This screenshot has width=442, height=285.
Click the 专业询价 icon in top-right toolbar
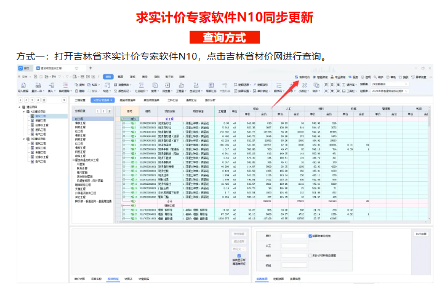[x=332, y=77]
